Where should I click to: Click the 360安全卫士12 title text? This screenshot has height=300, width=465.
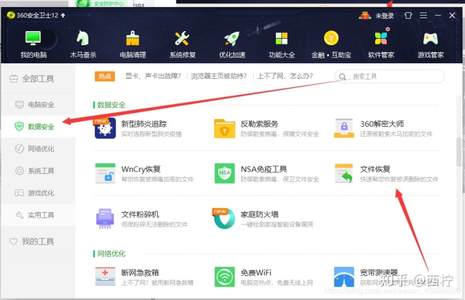click(x=37, y=15)
